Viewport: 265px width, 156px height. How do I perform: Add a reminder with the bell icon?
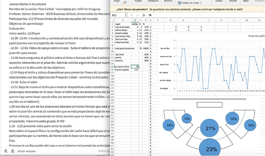[6, 151]
